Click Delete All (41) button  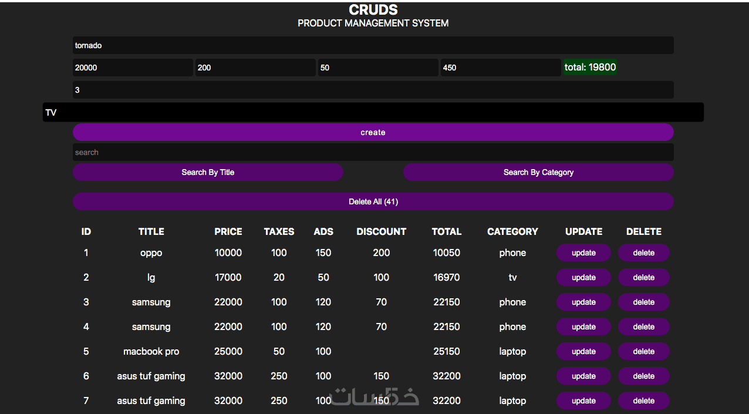(373, 201)
